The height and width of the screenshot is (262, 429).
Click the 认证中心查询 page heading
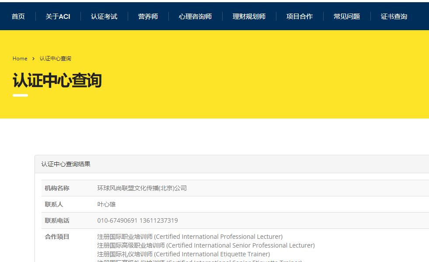[x=57, y=80]
